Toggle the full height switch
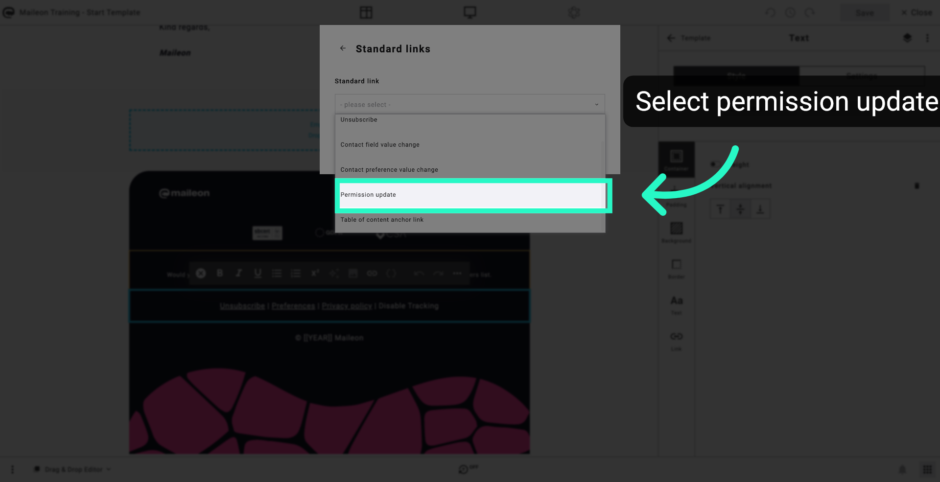The image size is (940, 482). (716, 164)
